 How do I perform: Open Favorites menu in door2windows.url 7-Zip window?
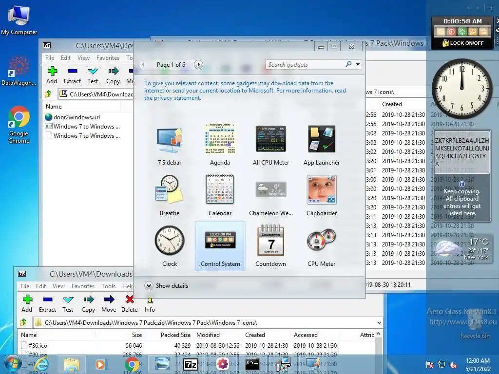(108, 58)
